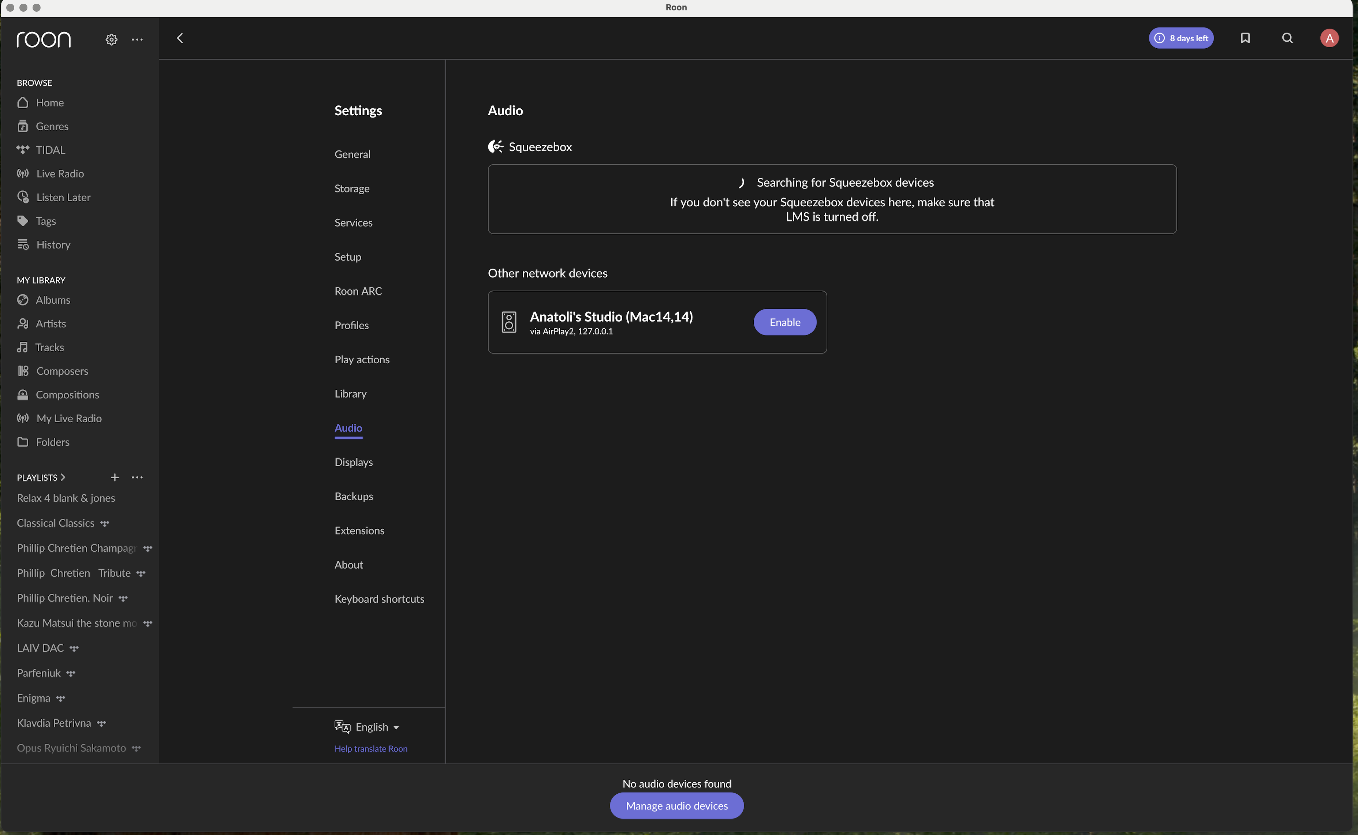This screenshot has width=1358, height=835.
Task: Open the Enigma playlist
Action: click(33, 698)
